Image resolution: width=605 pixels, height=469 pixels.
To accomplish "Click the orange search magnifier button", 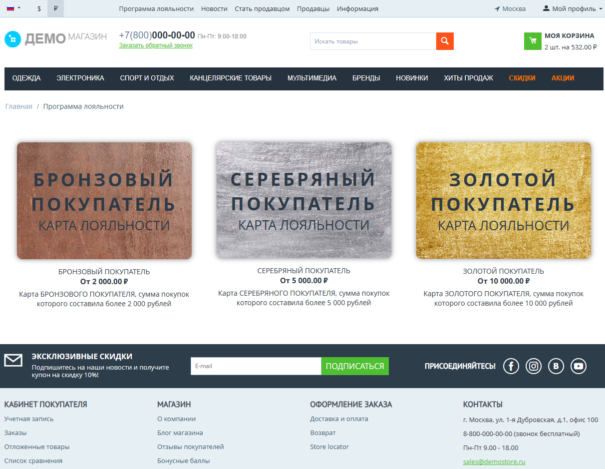I will point(445,41).
